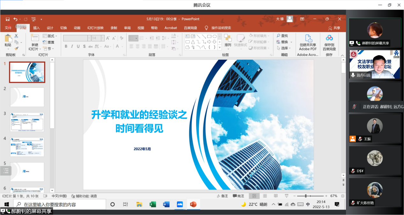Click the Format Painter brush icon
This screenshot has height=215, width=404.
[x=16, y=49]
